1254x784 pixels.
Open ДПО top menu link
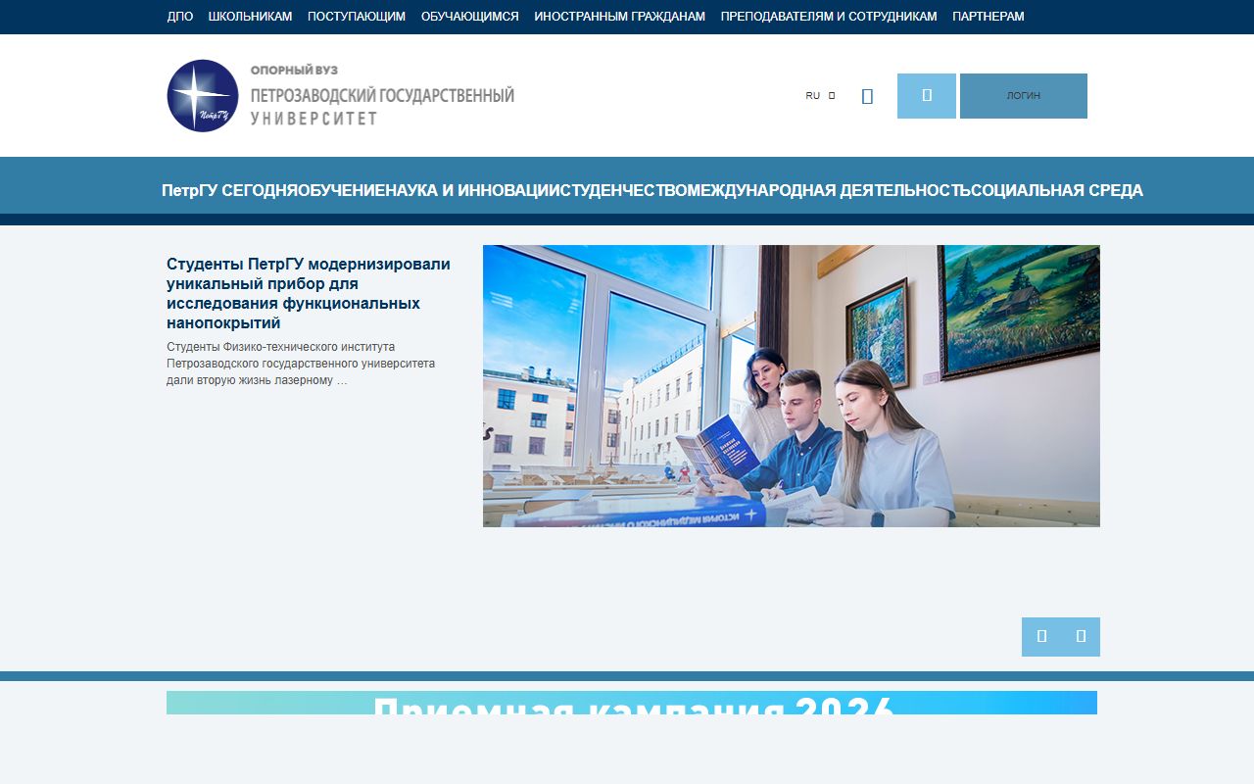[180, 17]
